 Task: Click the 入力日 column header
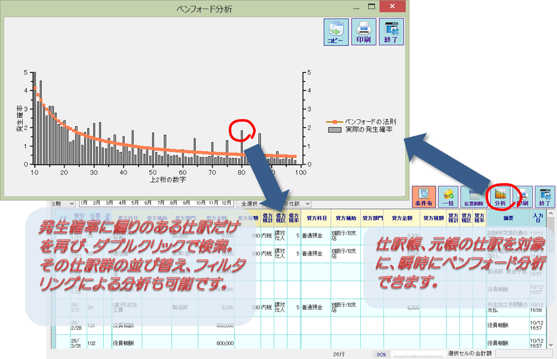(x=538, y=218)
